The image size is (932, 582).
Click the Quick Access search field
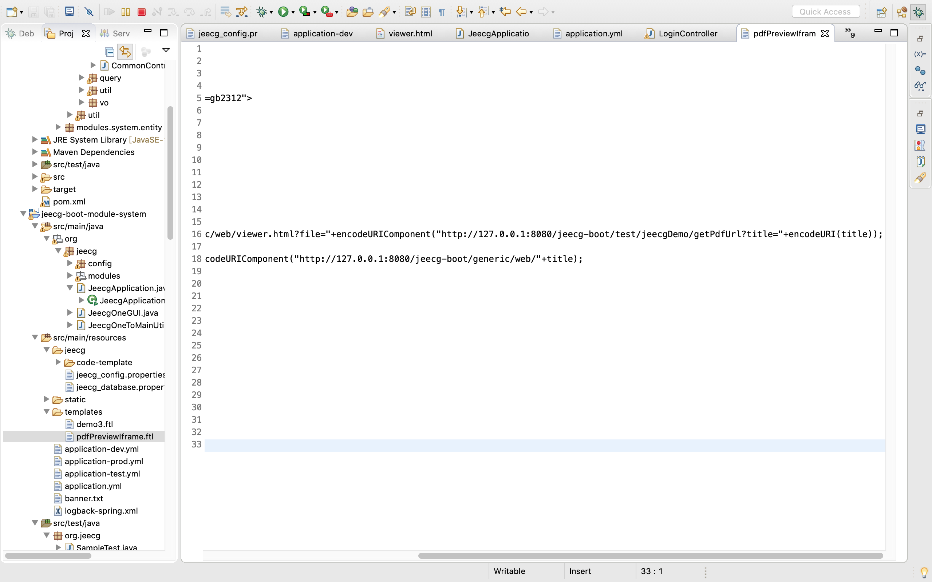[x=826, y=11]
